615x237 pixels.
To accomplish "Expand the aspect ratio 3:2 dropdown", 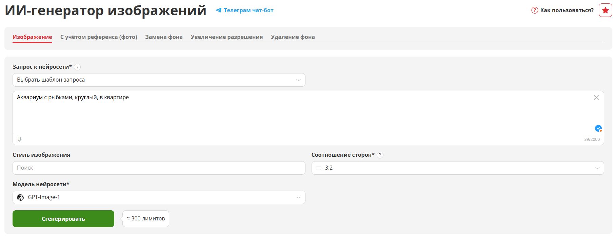I will coord(457,168).
